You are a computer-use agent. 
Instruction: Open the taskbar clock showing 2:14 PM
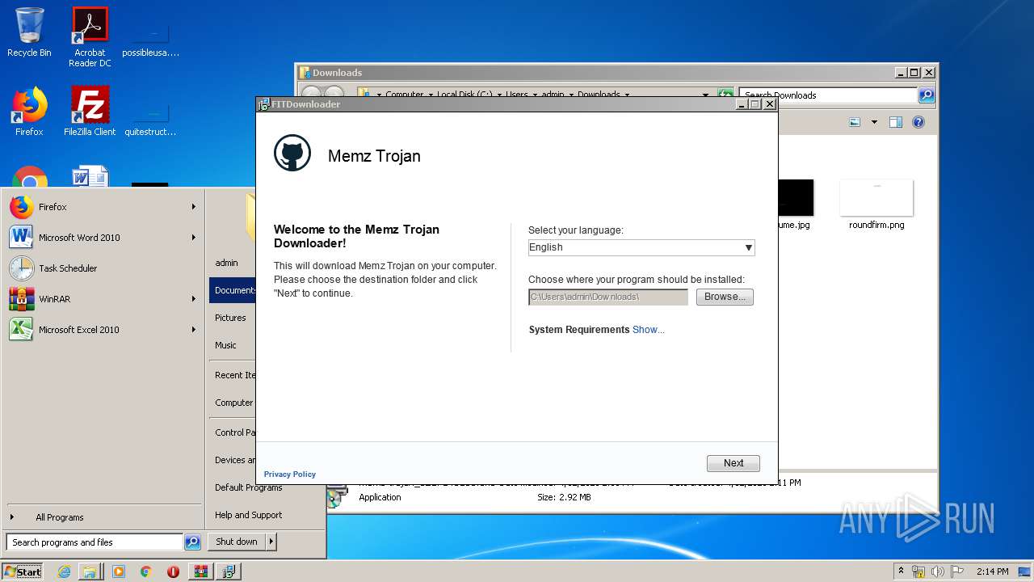pyautogui.click(x=992, y=571)
